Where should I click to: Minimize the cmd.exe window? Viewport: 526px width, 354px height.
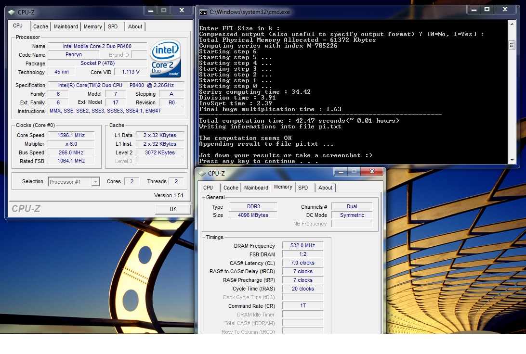click(473, 10)
